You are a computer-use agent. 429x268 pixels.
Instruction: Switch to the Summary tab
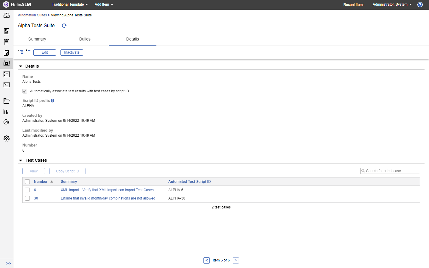[x=37, y=39]
